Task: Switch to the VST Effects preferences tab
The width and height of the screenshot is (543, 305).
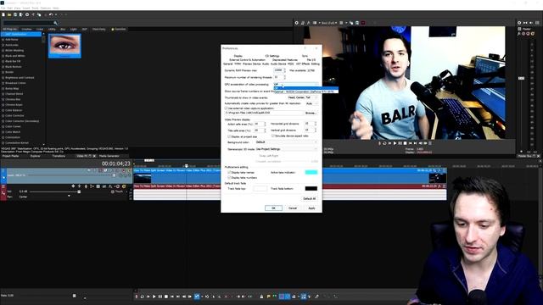Action: pyautogui.click(x=303, y=64)
